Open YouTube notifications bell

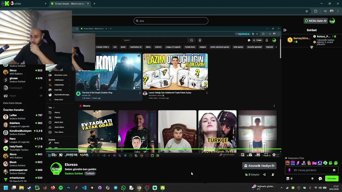click(267, 40)
